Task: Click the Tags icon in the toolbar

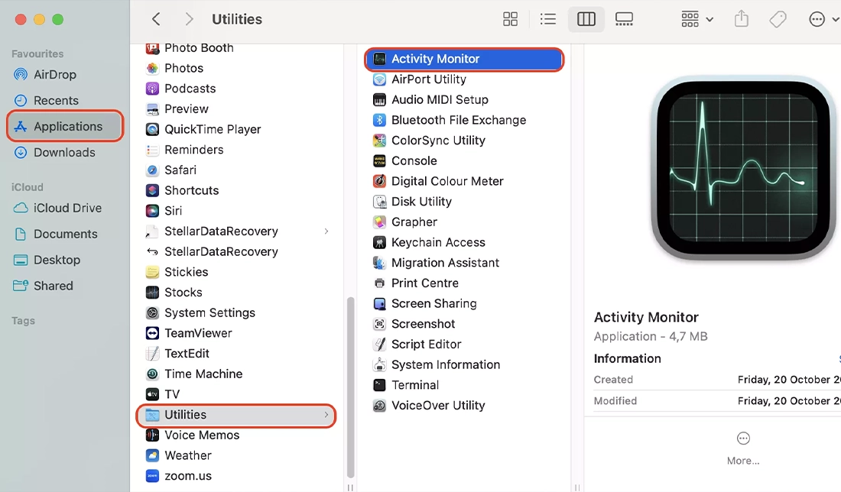Action: (x=778, y=18)
